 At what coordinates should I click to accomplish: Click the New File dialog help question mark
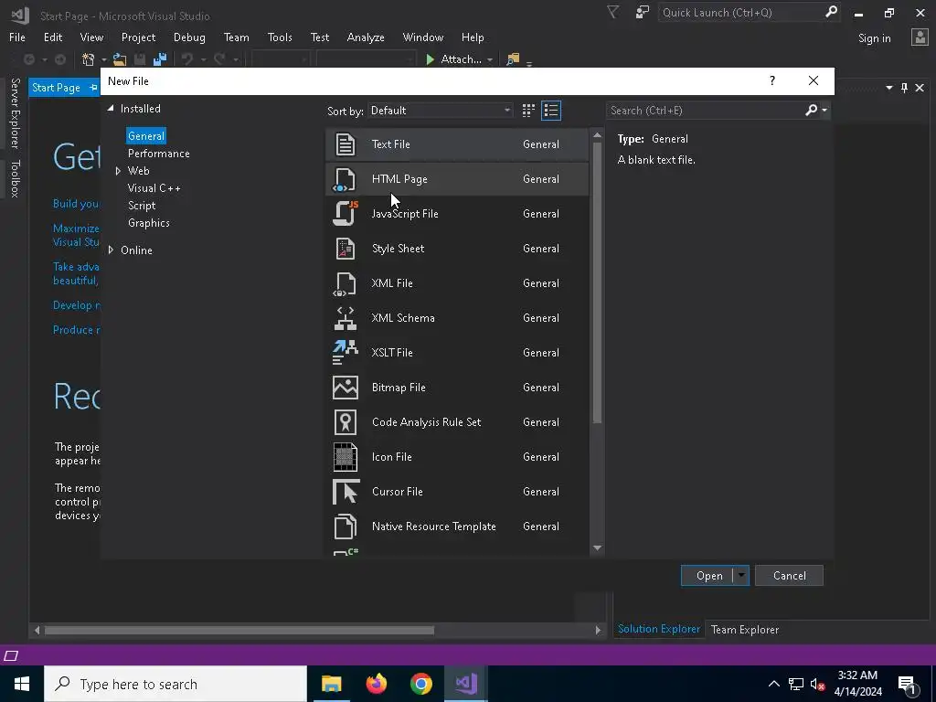(771, 80)
